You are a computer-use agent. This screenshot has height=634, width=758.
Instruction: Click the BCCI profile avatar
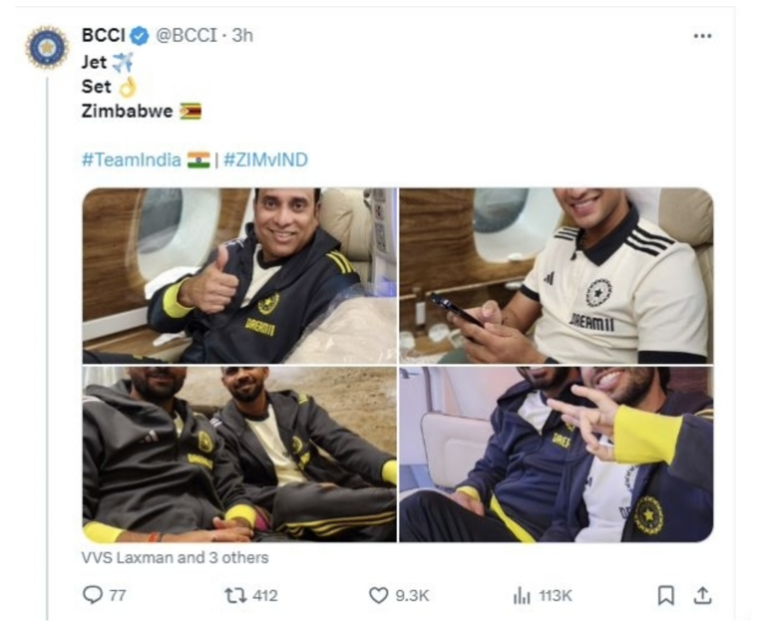coord(47,47)
